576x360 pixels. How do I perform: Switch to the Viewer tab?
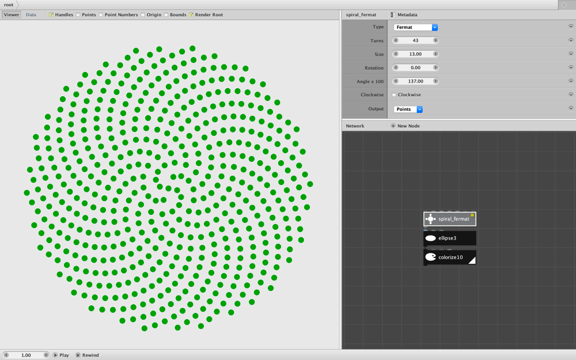12,15
